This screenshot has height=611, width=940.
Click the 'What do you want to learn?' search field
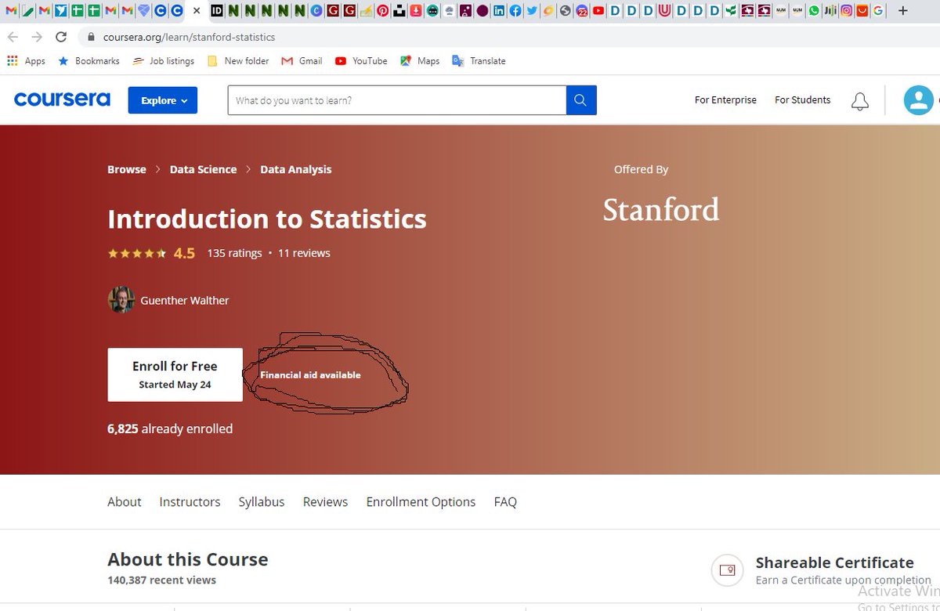(396, 100)
